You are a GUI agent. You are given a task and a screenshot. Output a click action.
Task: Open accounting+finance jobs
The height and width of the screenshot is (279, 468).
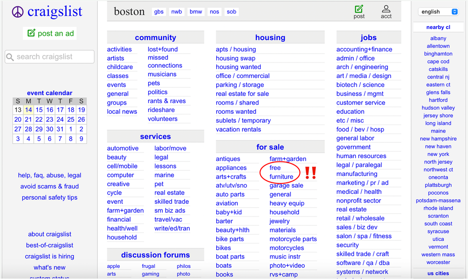point(364,49)
